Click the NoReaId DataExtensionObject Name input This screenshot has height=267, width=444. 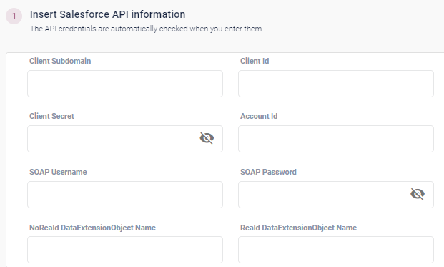point(125,250)
